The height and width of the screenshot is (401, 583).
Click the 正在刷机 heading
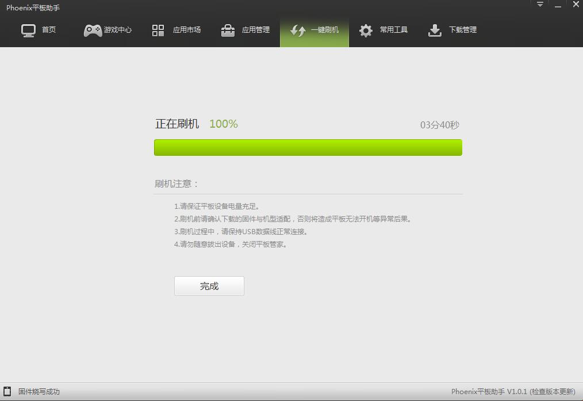pyautogui.click(x=177, y=124)
